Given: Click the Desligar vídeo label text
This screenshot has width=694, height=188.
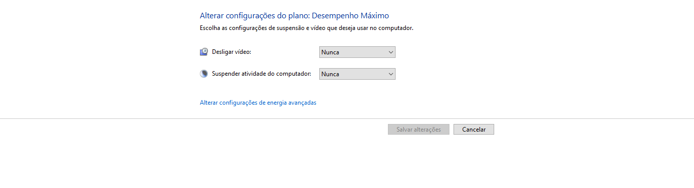Looking at the screenshot, I should click(x=231, y=52).
